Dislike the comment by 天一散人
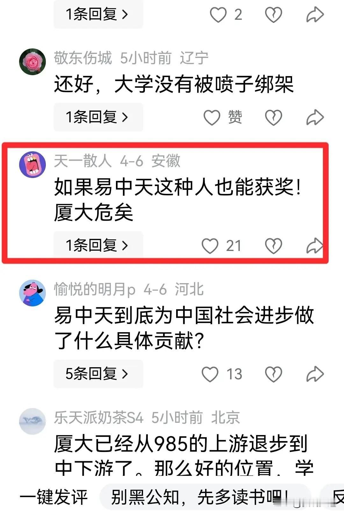 point(274,246)
